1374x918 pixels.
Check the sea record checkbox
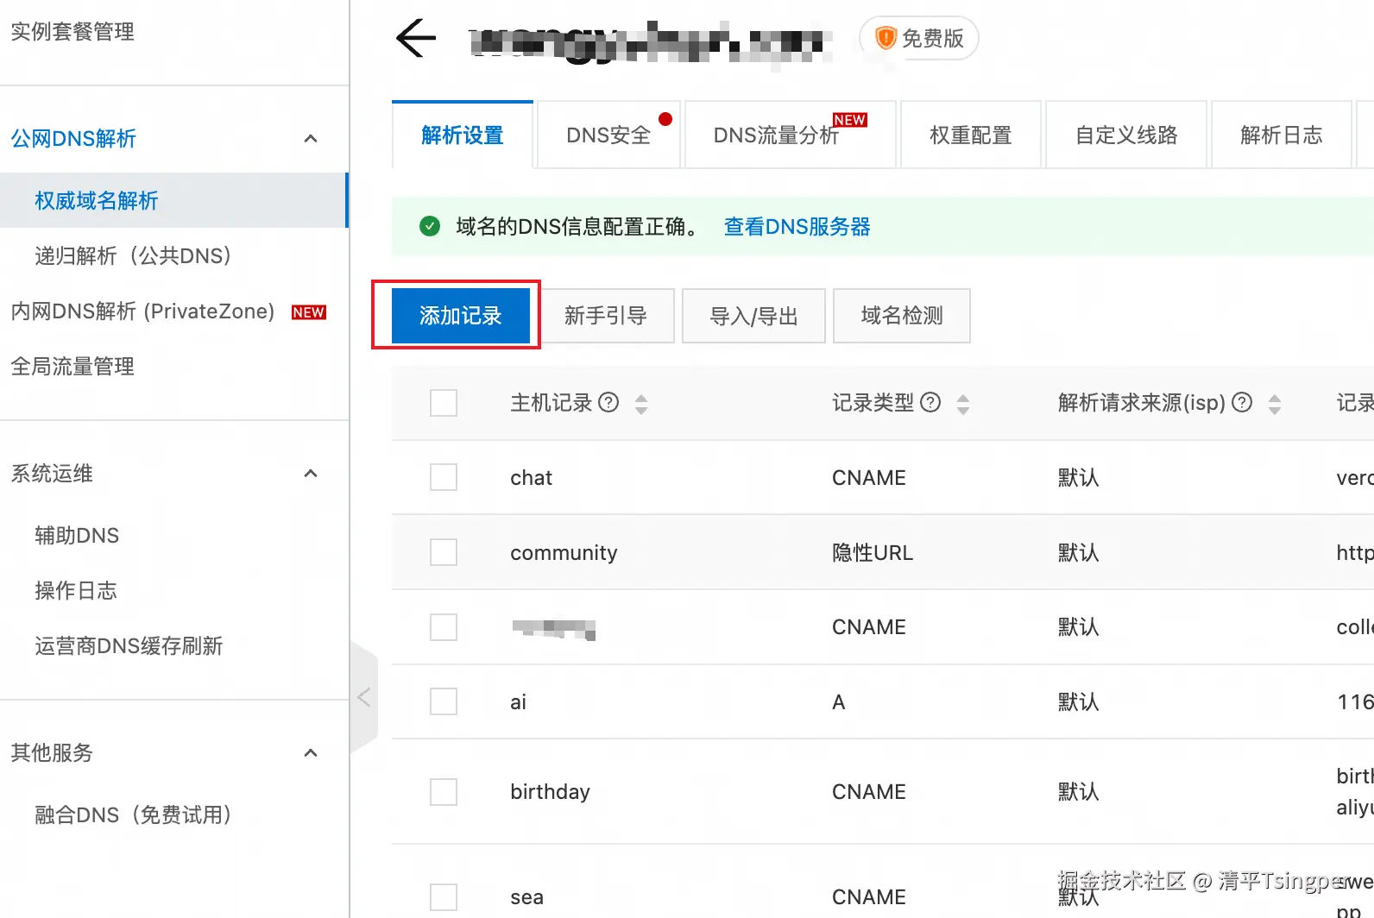coord(444,897)
